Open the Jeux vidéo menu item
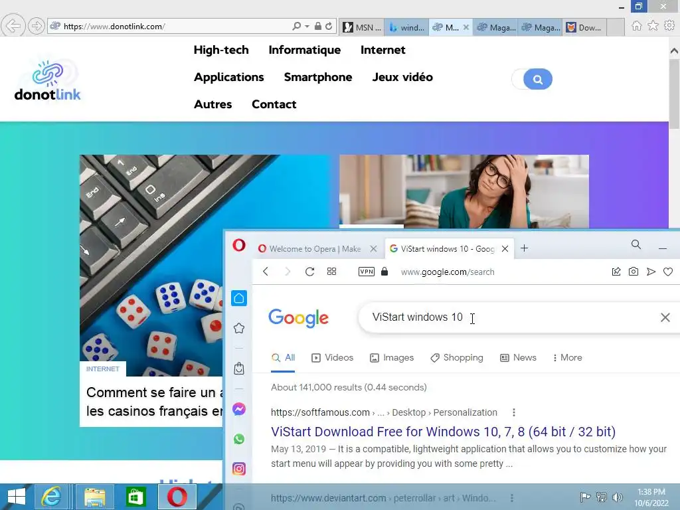This screenshot has height=510, width=680. pyautogui.click(x=402, y=77)
